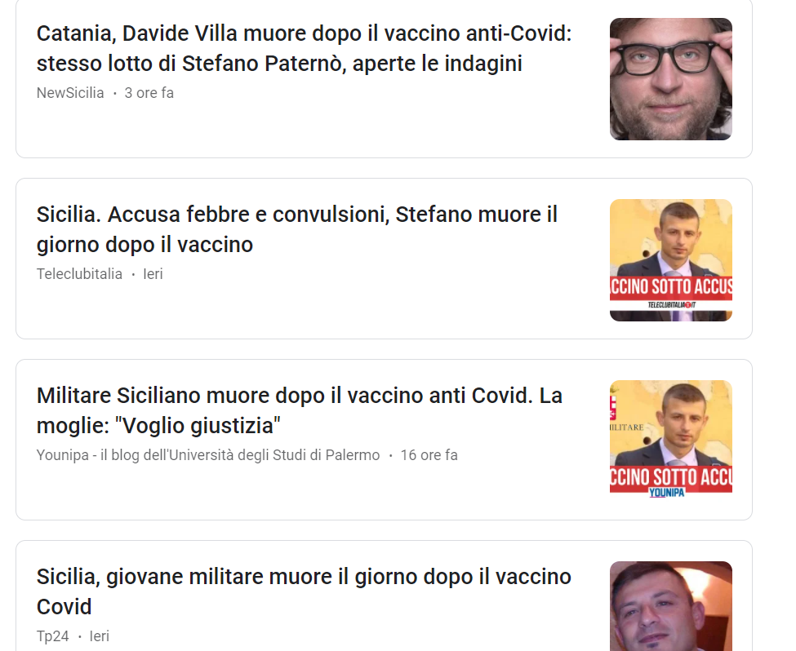Open thumbnail of man with black glasses

click(x=670, y=79)
